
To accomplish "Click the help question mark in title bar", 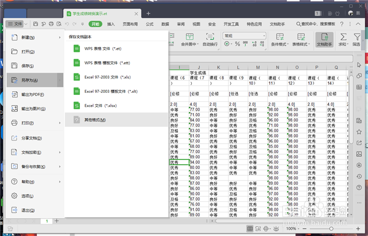I will (342, 24).
